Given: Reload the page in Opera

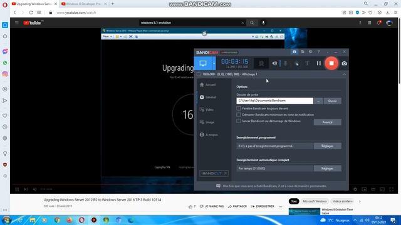Looking at the screenshot, I should pyautogui.click(x=31, y=12).
